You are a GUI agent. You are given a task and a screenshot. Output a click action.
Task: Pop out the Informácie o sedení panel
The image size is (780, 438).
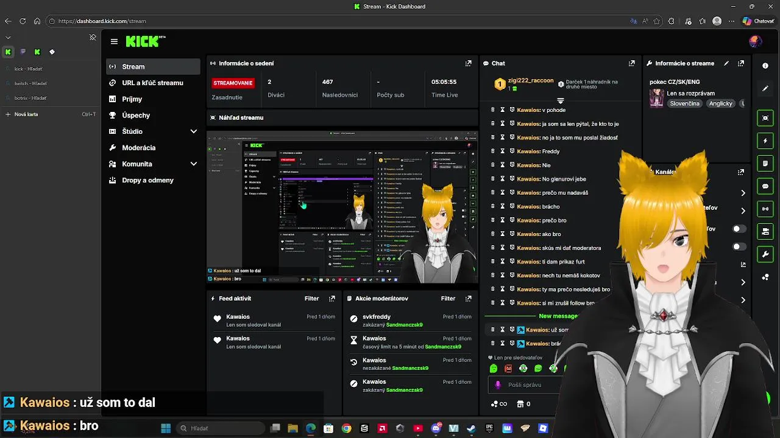coord(468,63)
